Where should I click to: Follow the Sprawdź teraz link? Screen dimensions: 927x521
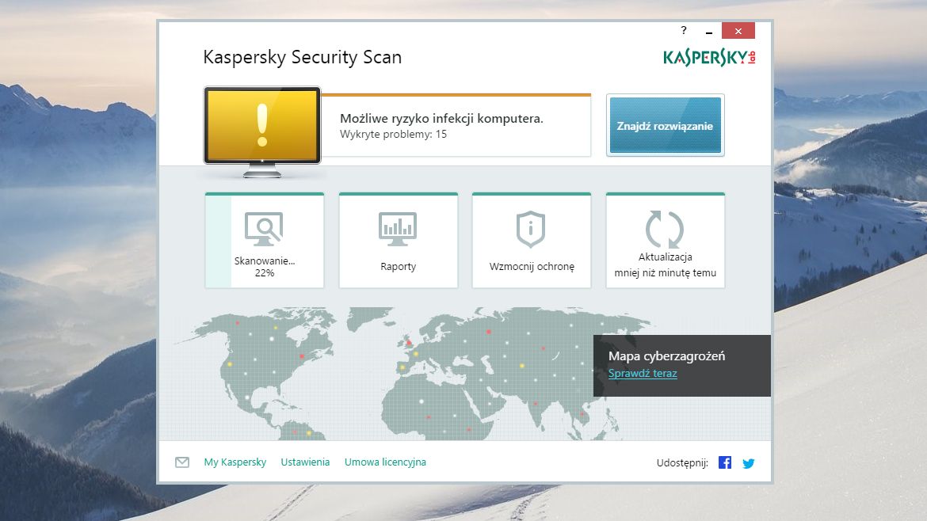(x=643, y=373)
